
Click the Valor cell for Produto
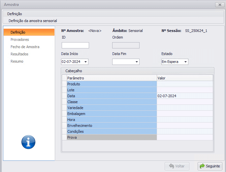point(185,84)
